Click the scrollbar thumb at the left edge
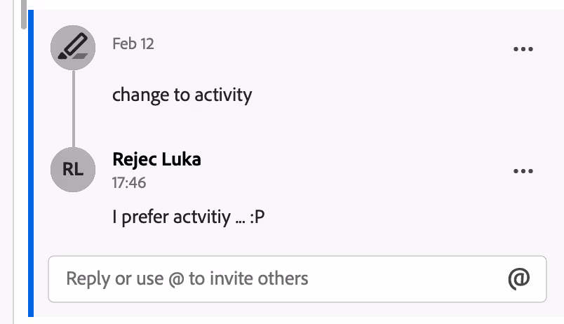Image resolution: width=564 pixels, height=324 pixels. 24,14
